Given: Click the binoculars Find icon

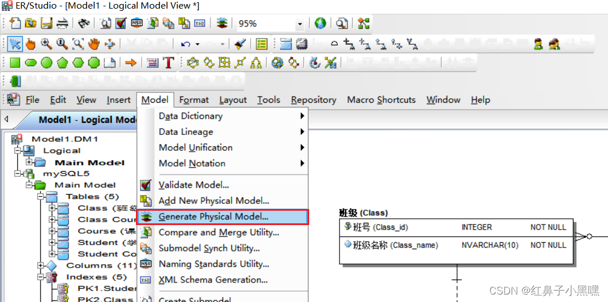Looking at the screenshot, I should coord(83,24).
